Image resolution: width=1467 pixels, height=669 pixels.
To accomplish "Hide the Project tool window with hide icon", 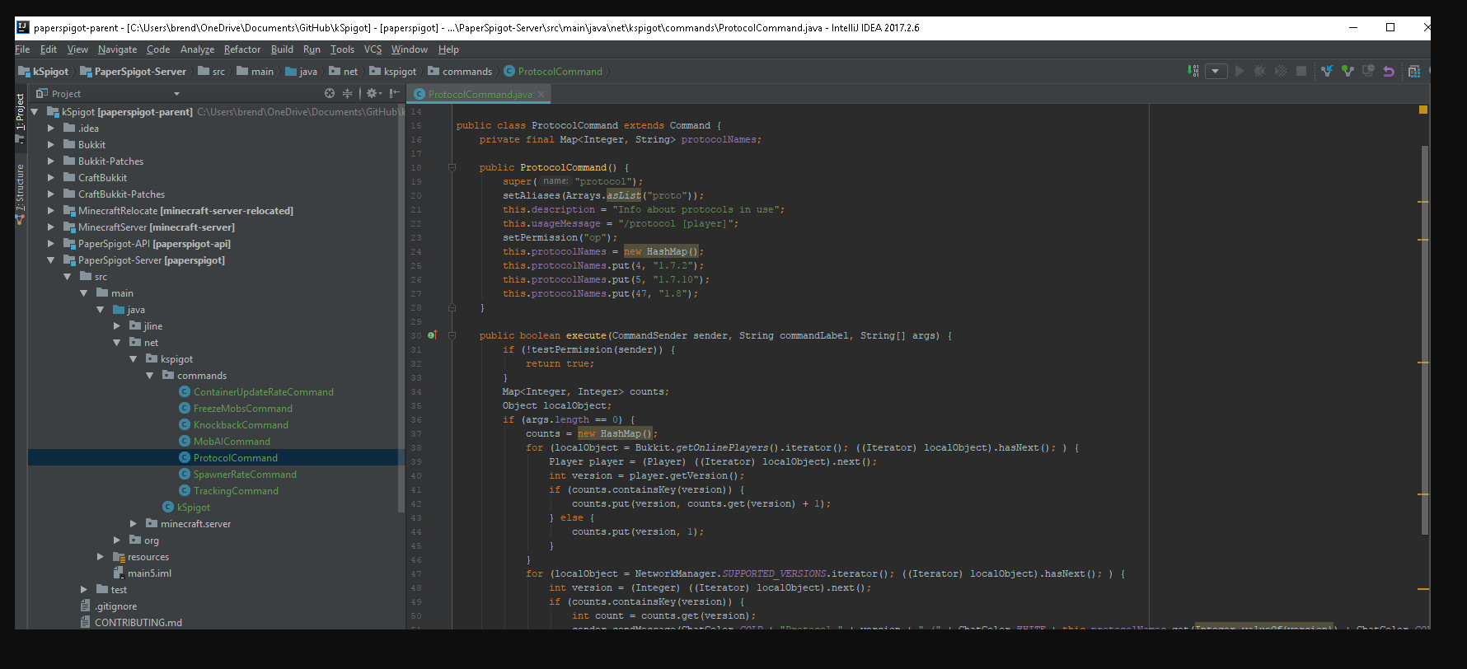I will pyautogui.click(x=395, y=94).
